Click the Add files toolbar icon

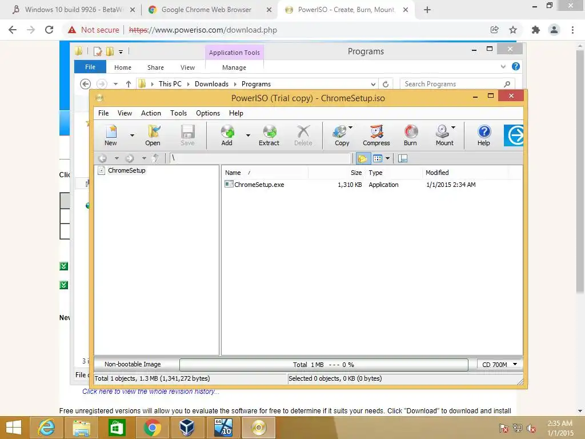click(x=227, y=135)
